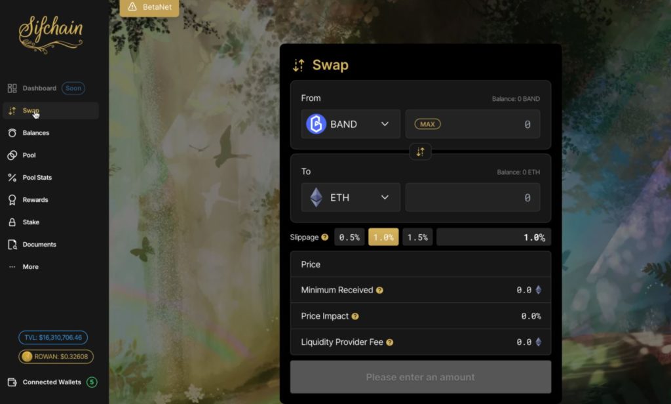Click the swap direction arrows between From and To
The image size is (671, 404).
click(420, 151)
